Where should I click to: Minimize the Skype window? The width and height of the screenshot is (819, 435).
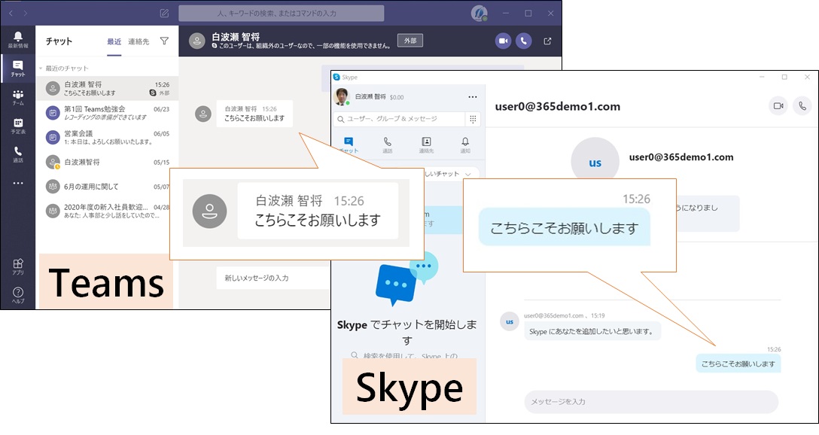[x=762, y=78]
